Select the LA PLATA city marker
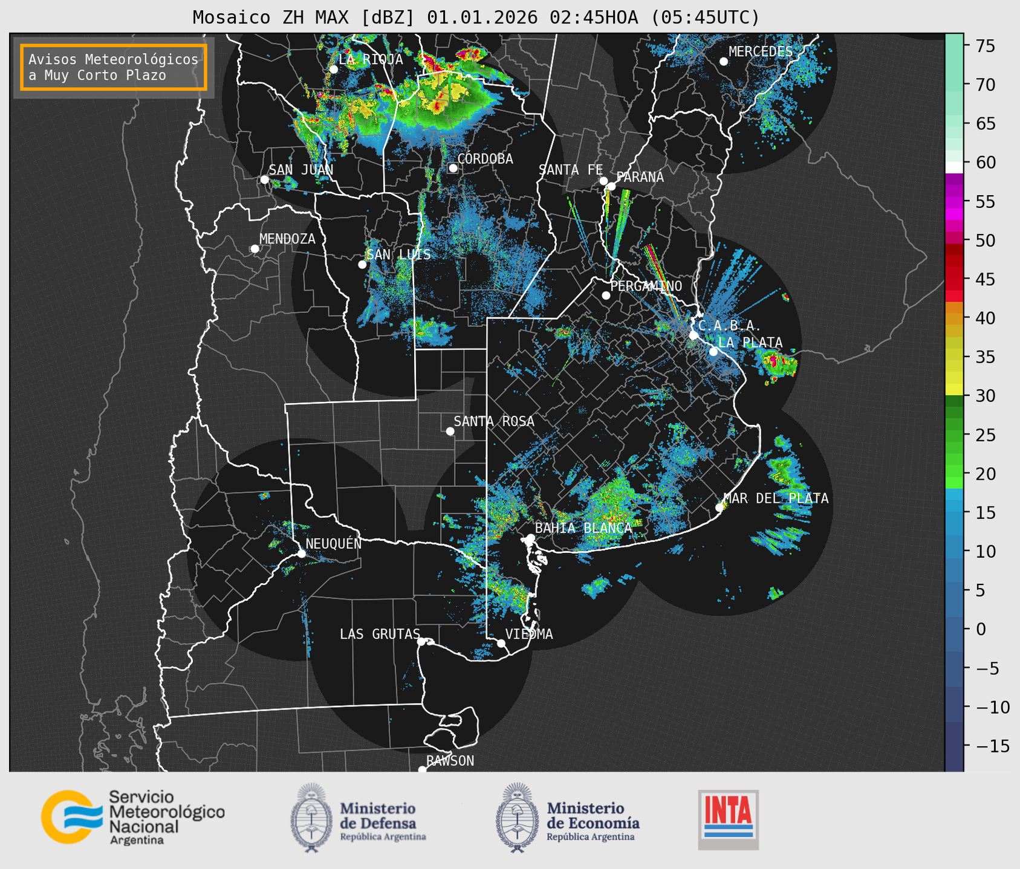 click(713, 352)
